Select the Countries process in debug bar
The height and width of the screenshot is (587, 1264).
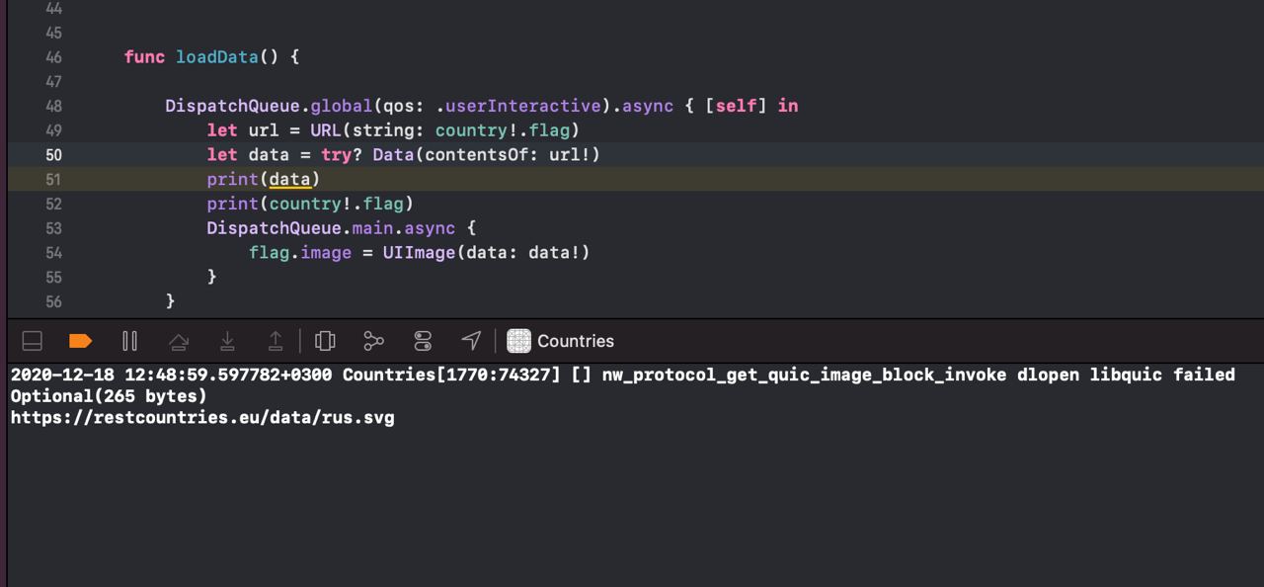(x=561, y=341)
